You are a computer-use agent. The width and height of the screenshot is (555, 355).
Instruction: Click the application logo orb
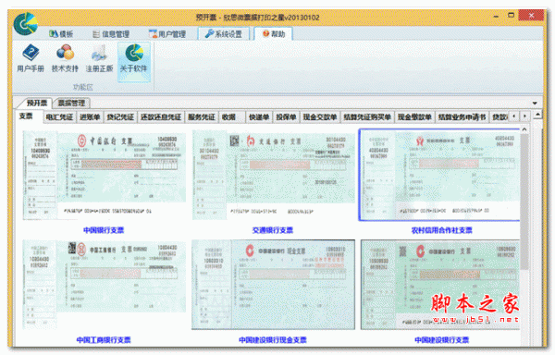click(26, 24)
